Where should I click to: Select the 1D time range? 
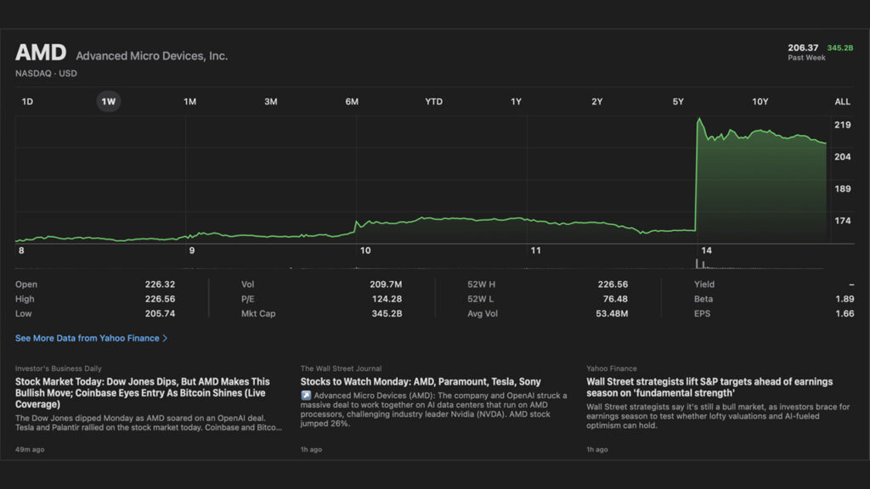pyautogui.click(x=27, y=102)
